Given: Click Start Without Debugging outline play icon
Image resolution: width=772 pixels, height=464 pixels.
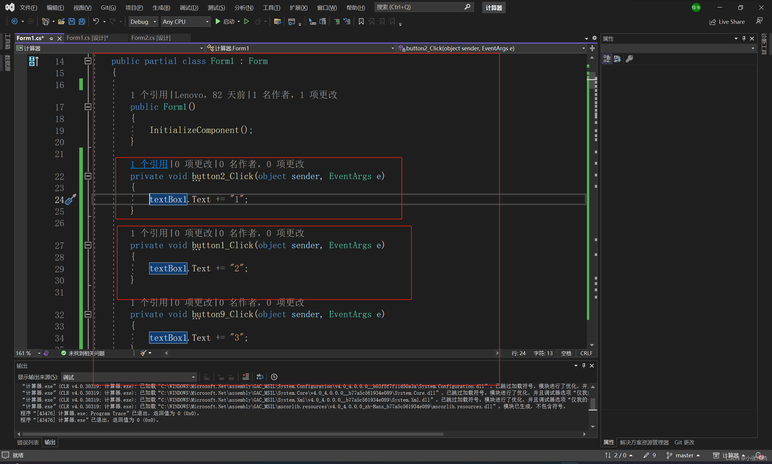Looking at the screenshot, I should [246, 22].
